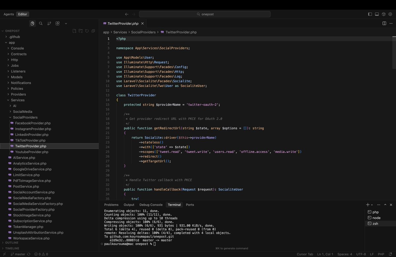Click the onepost search field
Image resolution: width=396 pixels, height=257 pixels.
tap(205, 14)
